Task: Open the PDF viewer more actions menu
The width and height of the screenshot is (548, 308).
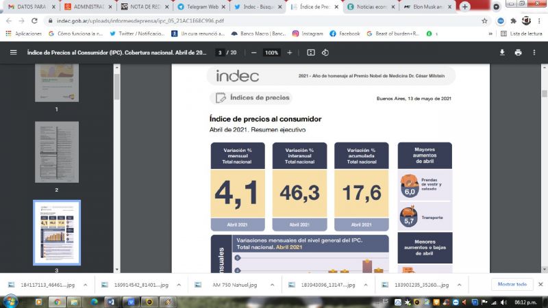Action: coord(534,53)
